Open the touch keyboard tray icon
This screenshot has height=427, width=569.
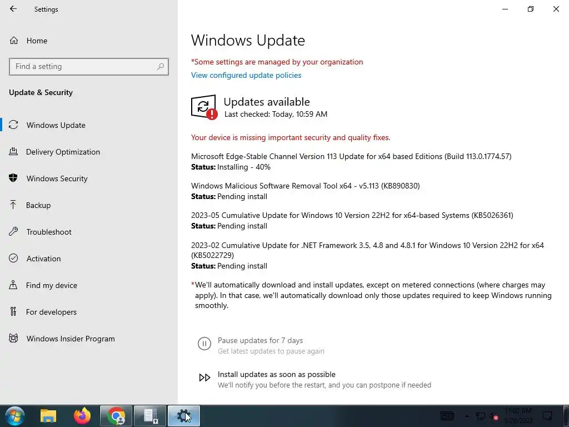point(447,416)
